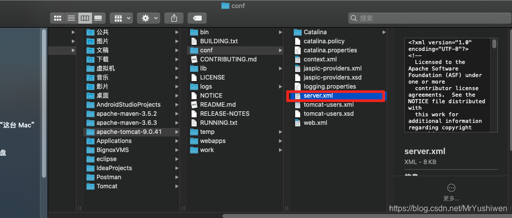
Task: Select the AndroidStudioProjects folder
Action: pyautogui.click(x=131, y=105)
